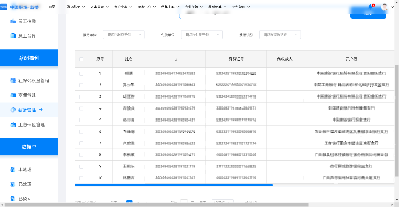
Task: Check the checkbox for row 2
Action: [81, 85]
